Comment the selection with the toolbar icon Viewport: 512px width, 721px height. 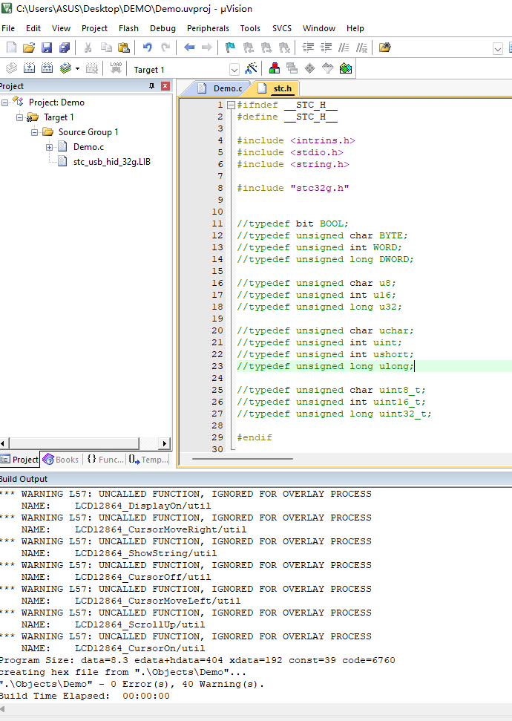click(344, 48)
